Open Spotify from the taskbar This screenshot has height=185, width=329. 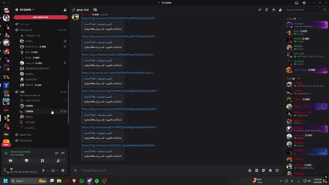tap(97, 181)
